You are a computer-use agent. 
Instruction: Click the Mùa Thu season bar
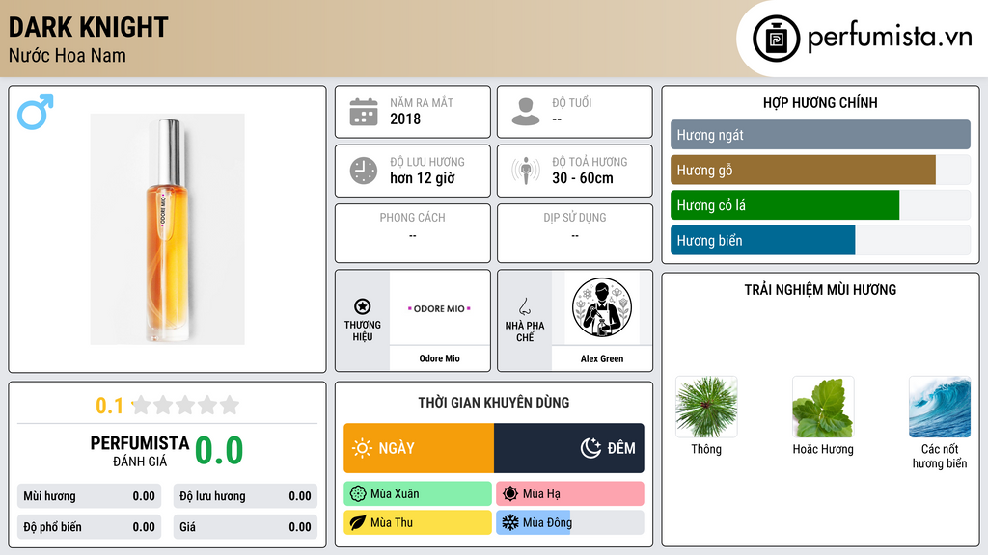click(x=418, y=522)
